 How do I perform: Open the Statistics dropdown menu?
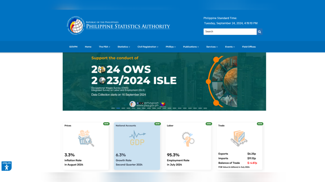tap(124, 47)
